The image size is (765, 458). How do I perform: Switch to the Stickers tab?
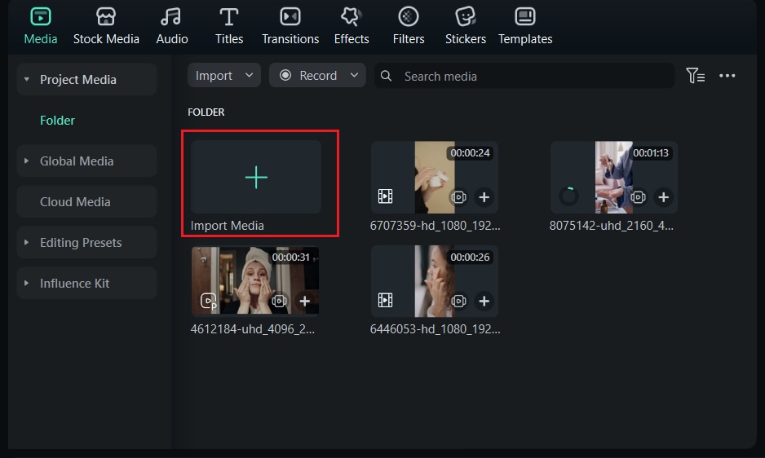[466, 27]
